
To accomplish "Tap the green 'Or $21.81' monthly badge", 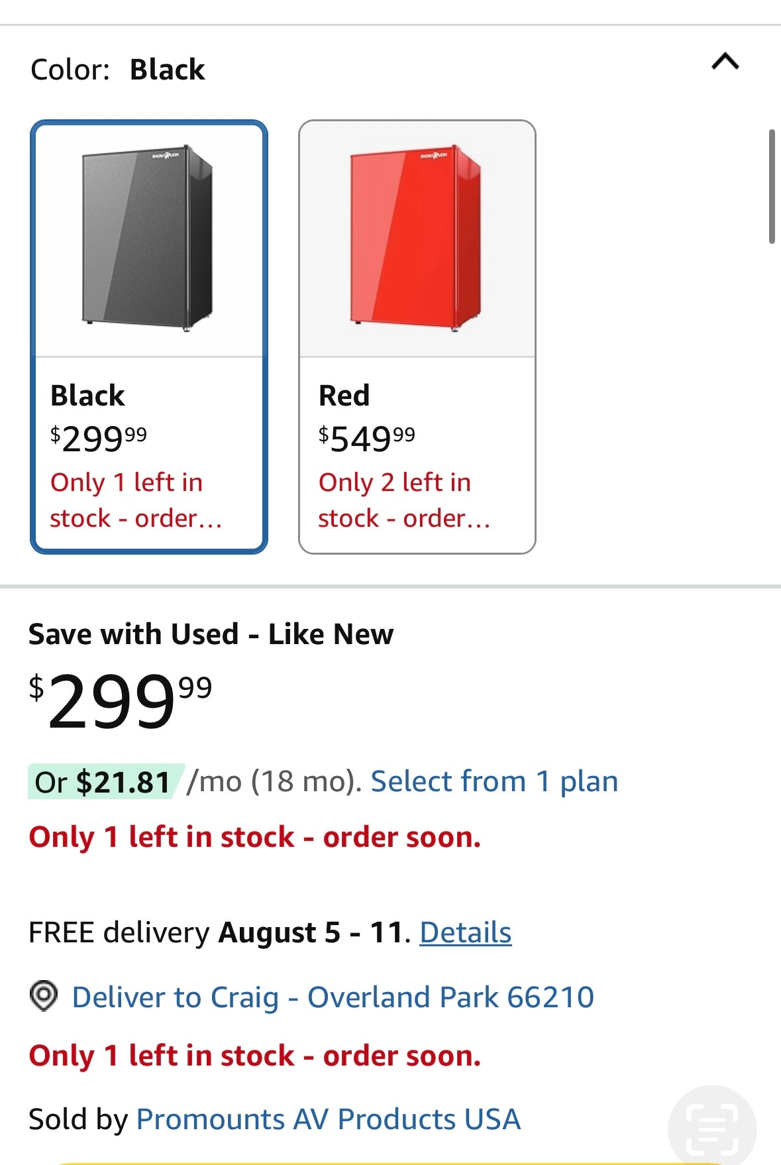I will (103, 782).
